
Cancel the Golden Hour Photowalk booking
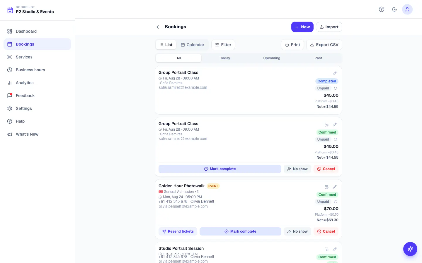[326, 231]
